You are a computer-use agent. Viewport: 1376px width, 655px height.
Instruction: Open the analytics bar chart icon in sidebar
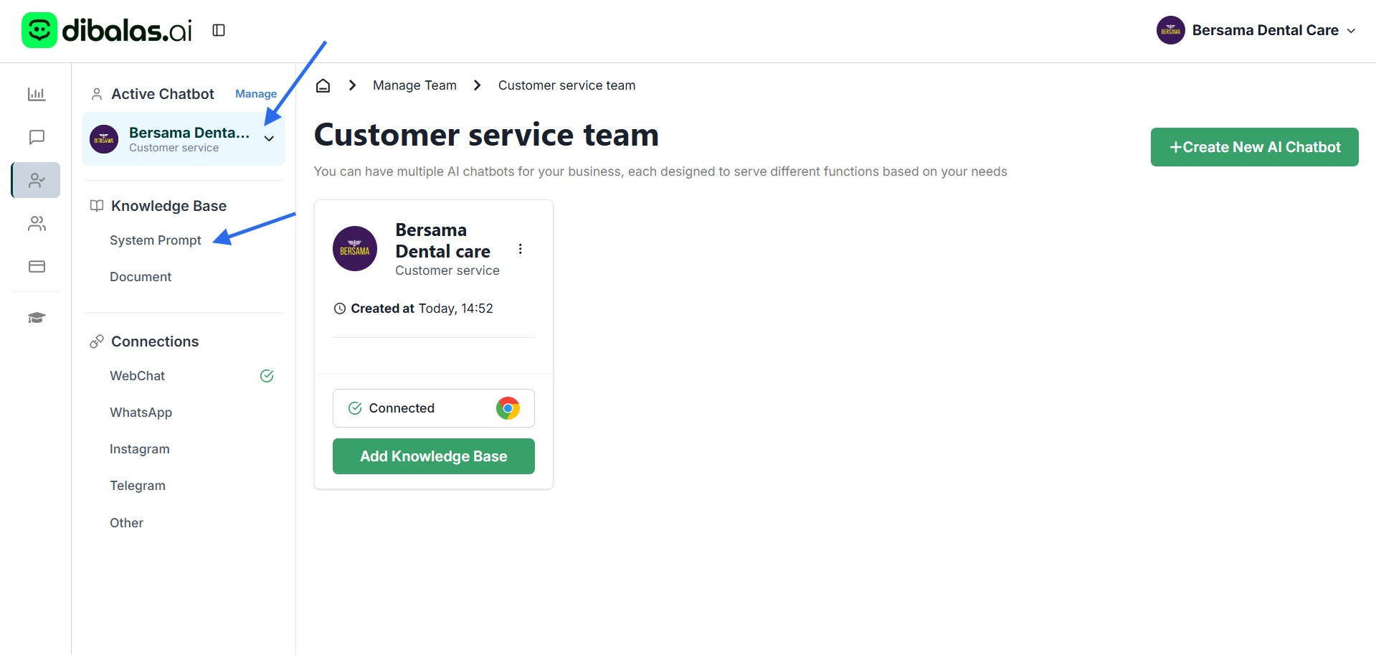coord(37,94)
